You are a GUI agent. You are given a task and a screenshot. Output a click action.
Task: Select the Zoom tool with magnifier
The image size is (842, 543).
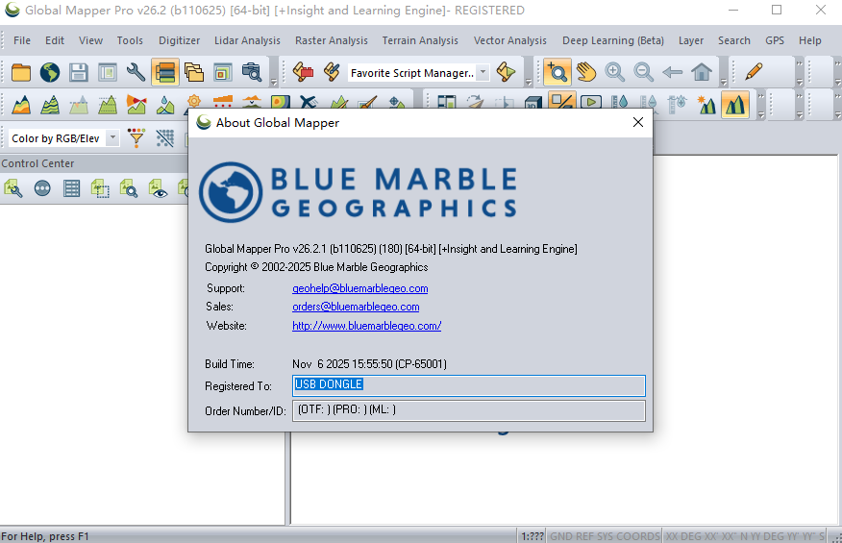(x=557, y=72)
